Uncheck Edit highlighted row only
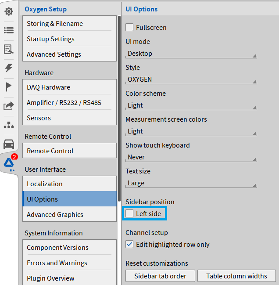 point(129,245)
